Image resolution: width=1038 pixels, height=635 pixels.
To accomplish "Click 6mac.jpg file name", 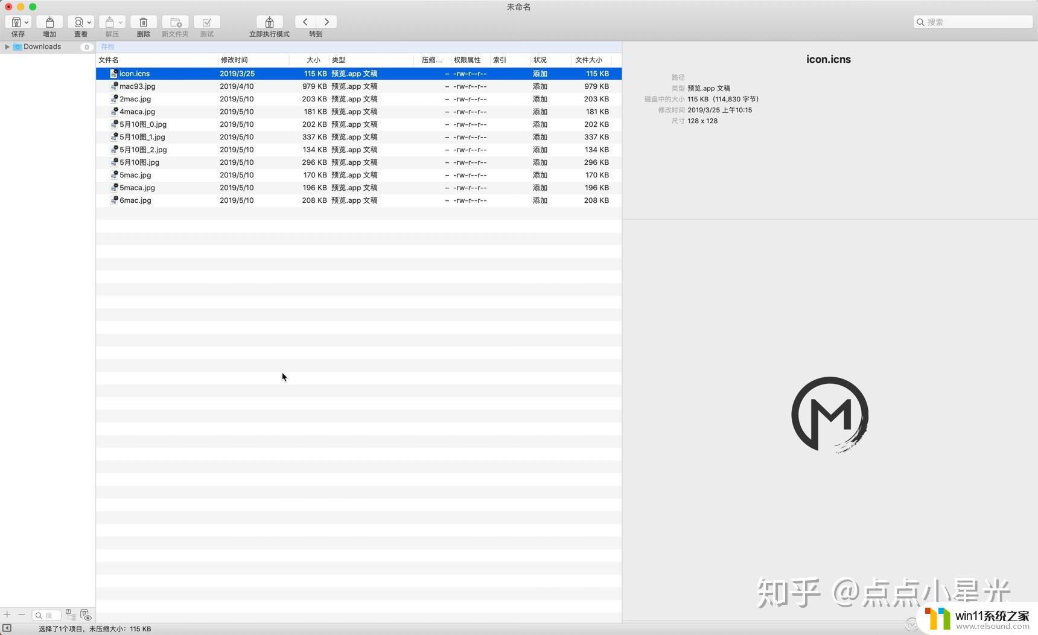I will point(135,200).
